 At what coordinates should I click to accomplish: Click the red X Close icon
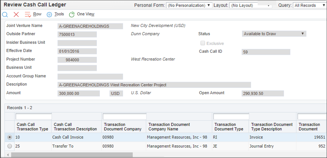coord(16,14)
